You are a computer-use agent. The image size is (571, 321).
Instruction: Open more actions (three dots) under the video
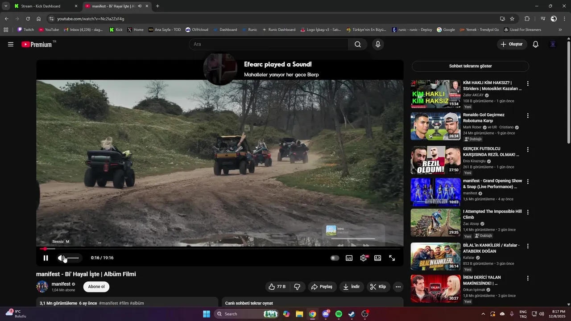tap(398, 287)
